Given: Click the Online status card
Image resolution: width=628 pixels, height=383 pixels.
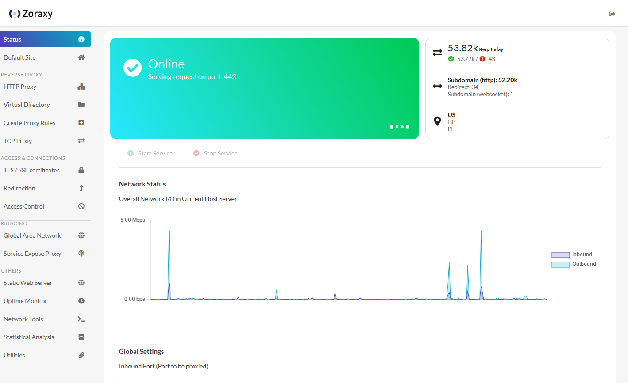Looking at the screenshot, I should click(x=265, y=88).
